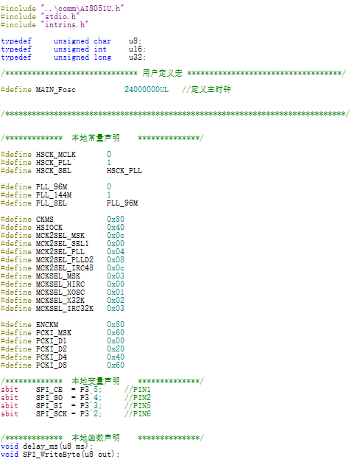Click the HSCK_MCLK define
This screenshot has height=462, width=355.
coord(56,155)
